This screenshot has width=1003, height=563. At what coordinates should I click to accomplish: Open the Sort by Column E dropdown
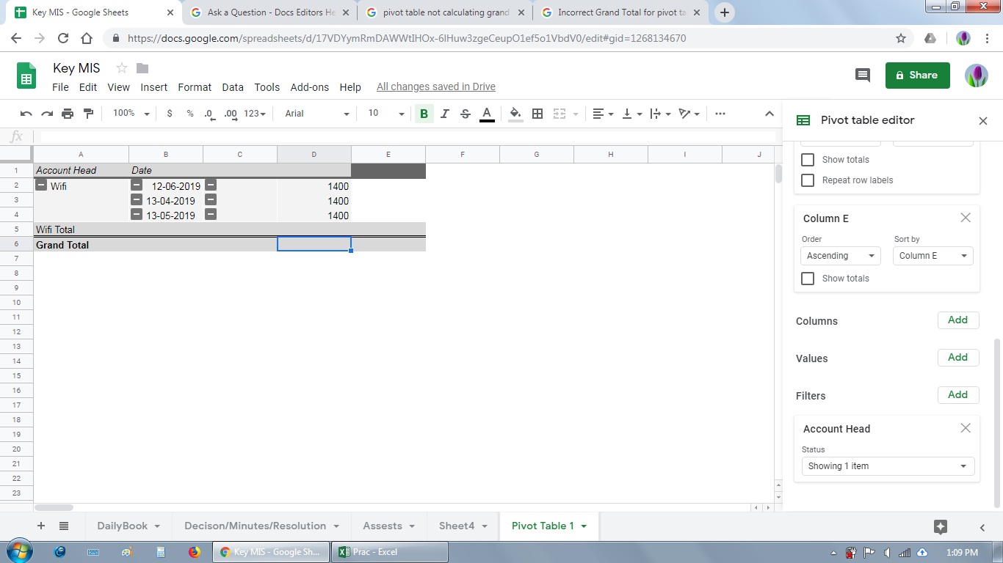(933, 255)
